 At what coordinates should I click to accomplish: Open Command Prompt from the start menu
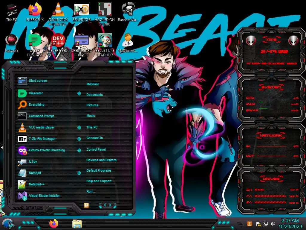pos(36,116)
